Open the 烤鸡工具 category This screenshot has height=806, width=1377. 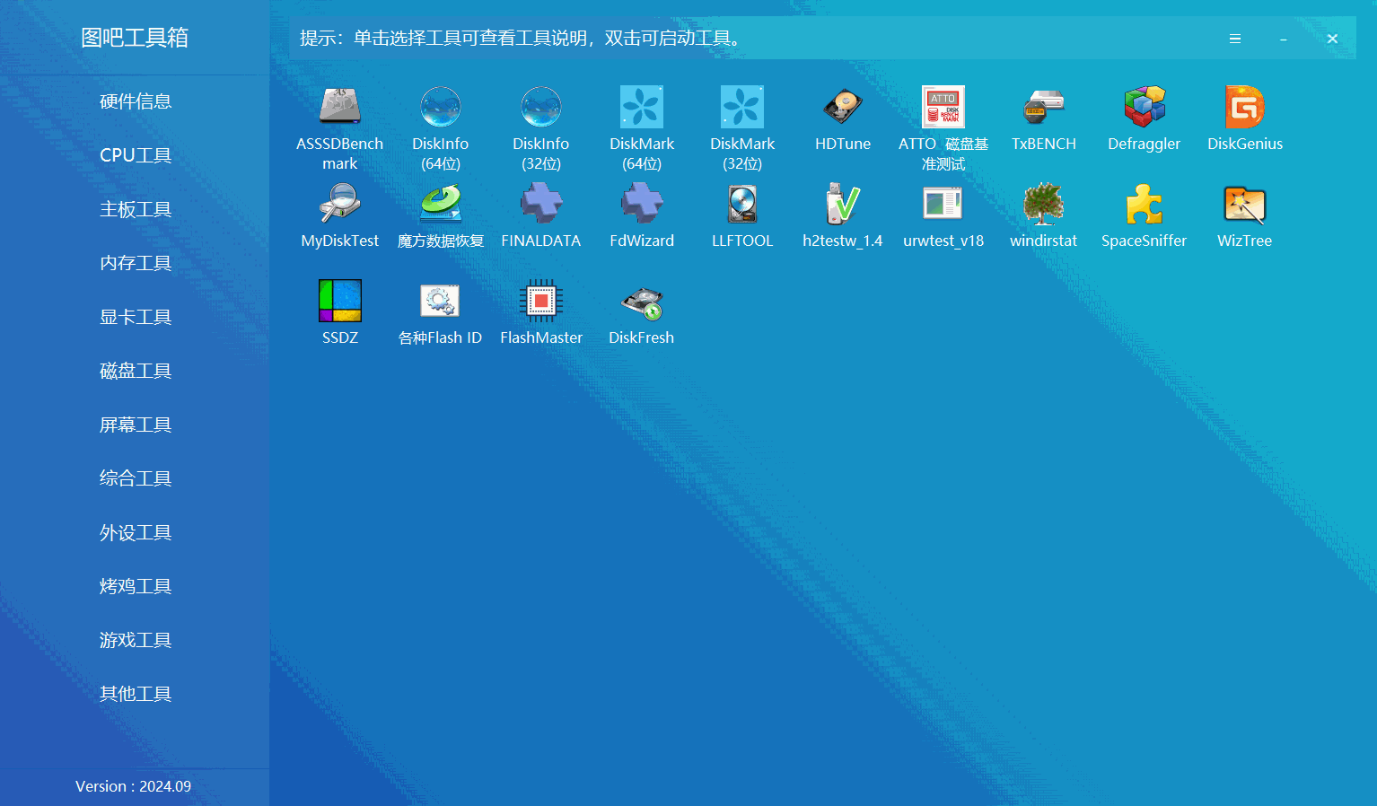pos(136,586)
